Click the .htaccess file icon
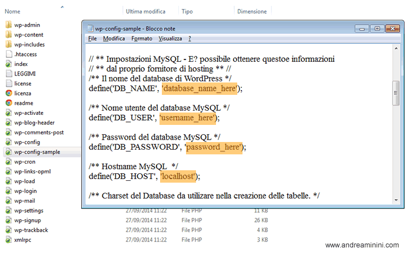This screenshot has height=261, width=412. pos(9,54)
